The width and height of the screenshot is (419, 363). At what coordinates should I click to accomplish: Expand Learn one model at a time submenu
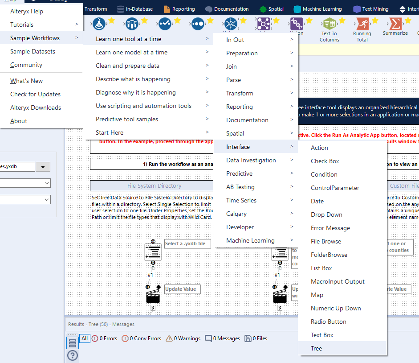pyautogui.click(x=148, y=52)
